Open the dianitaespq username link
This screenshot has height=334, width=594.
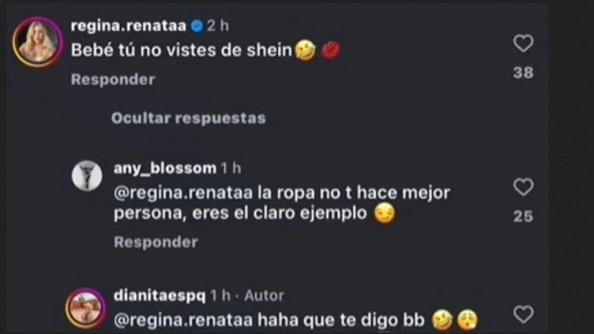(x=159, y=295)
